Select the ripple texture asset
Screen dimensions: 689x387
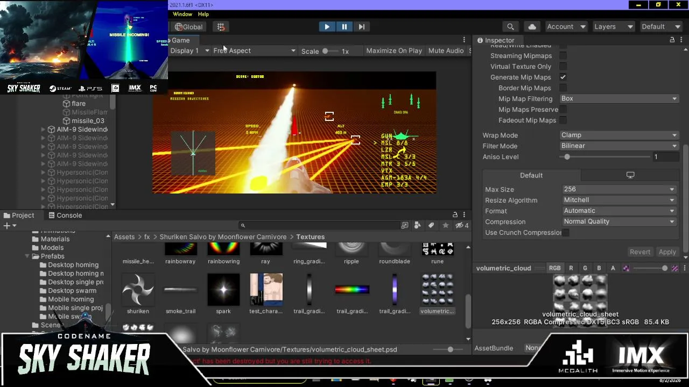pos(351,253)
